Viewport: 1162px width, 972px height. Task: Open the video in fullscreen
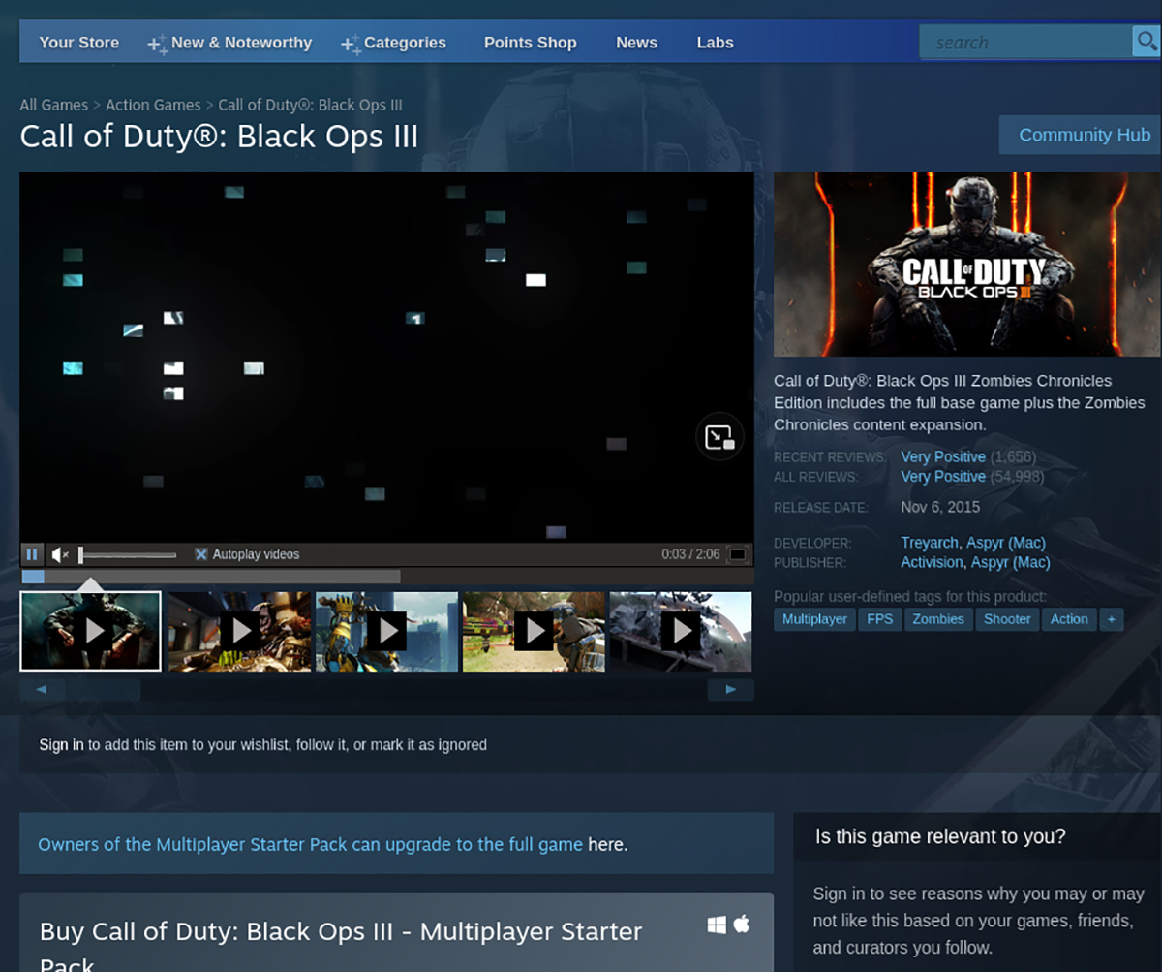click(738, 554)
